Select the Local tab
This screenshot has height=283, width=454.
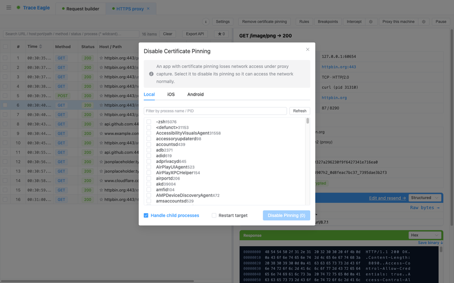tap(149, 95)
